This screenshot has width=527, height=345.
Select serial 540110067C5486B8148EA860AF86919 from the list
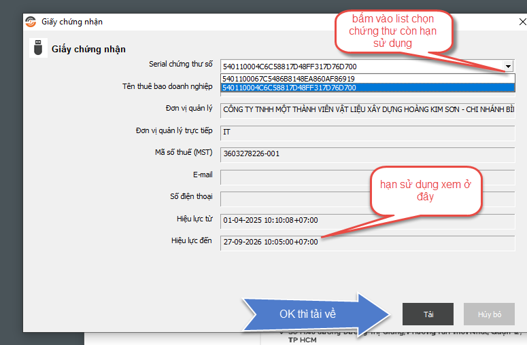[x=288, y=79]
